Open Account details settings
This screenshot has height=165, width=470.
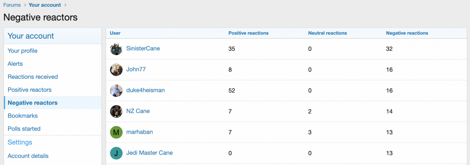[x=28, y=156]
